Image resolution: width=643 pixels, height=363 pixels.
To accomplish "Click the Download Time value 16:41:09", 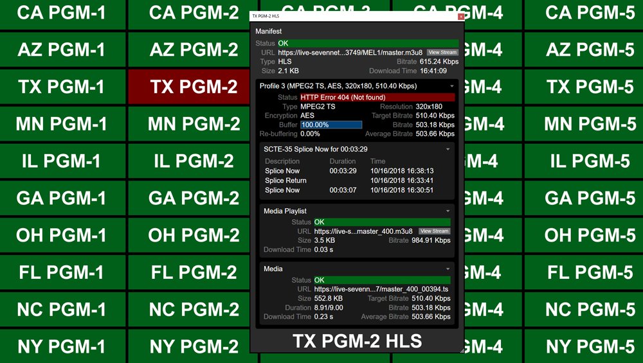I will 433,71.
